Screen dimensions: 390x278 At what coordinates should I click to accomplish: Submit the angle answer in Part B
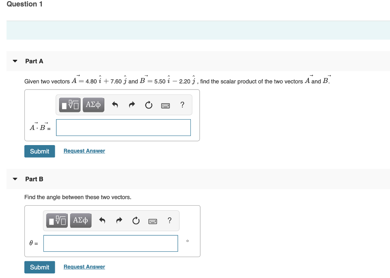click(x=40, y=267)
